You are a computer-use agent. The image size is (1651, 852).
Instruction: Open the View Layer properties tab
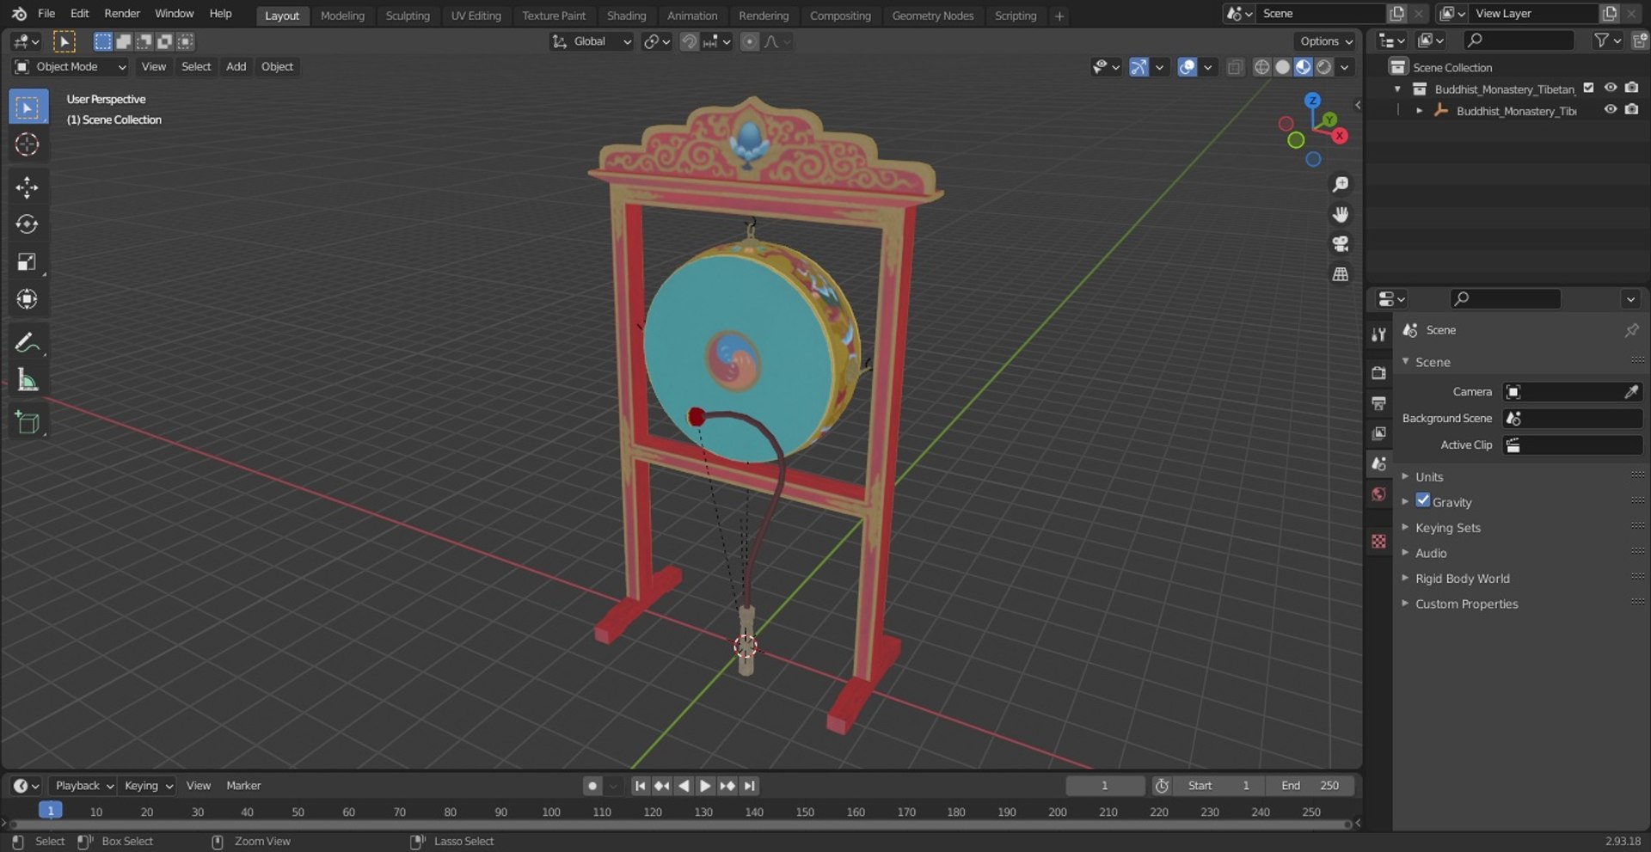pos(1379,433)
